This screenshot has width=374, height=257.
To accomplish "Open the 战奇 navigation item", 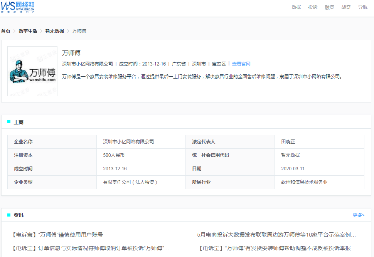I will point(346,7).
